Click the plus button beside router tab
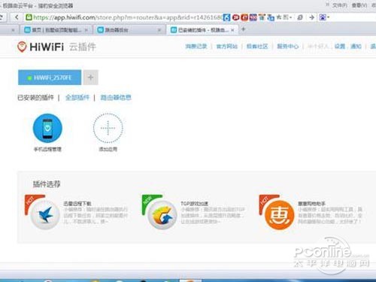Viewport: 376px width, 282px height. click(91, 77)
